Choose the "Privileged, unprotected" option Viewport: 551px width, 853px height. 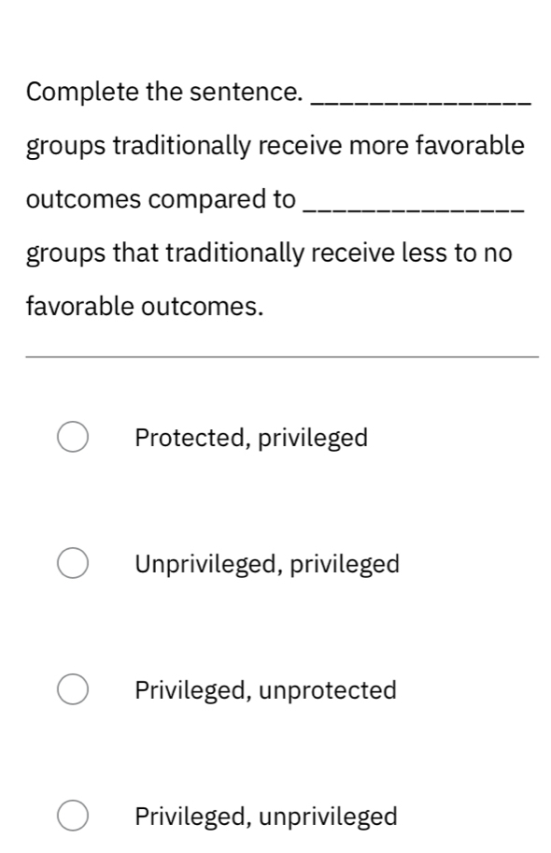click(72, 688)
